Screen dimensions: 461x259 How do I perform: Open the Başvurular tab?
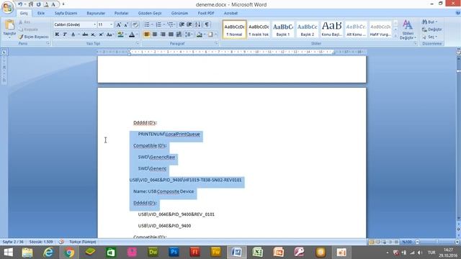point(96,13)
